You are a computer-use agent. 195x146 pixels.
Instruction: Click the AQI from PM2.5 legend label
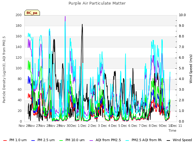108,140
